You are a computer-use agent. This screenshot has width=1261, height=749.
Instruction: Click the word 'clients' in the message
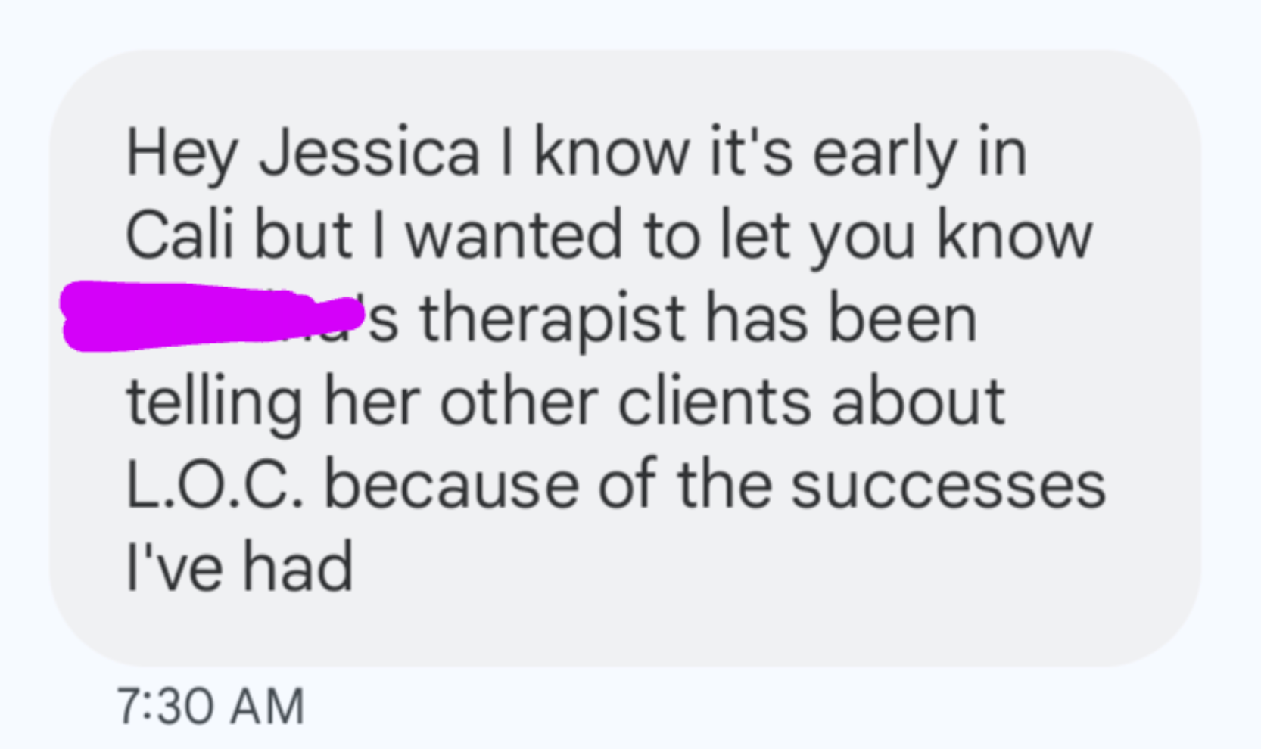point(714,401)
